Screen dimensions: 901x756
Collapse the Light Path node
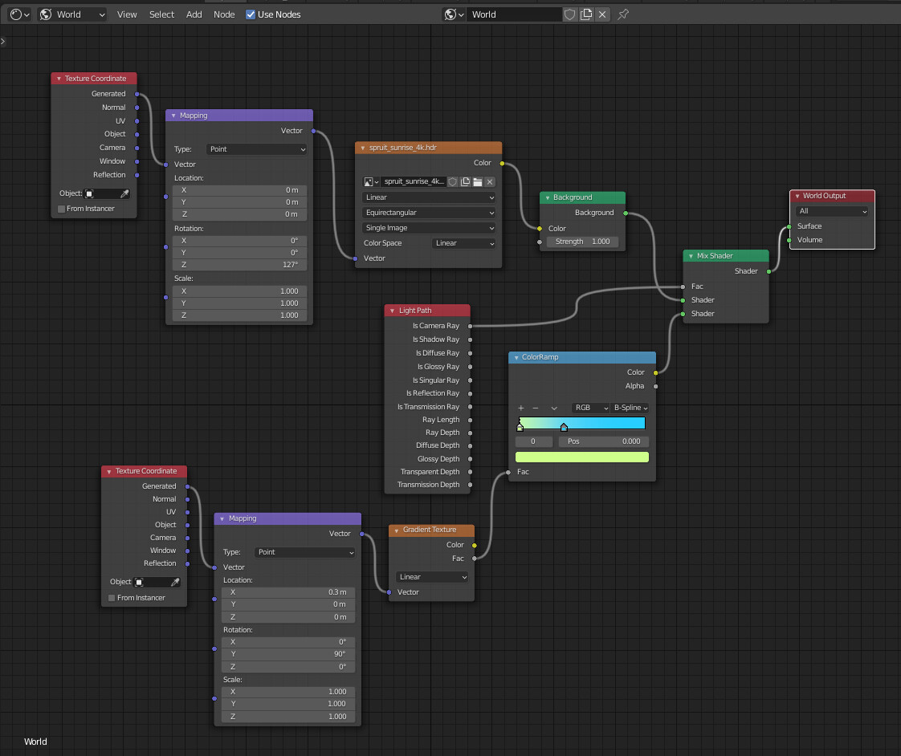click(x=392, y=311)
